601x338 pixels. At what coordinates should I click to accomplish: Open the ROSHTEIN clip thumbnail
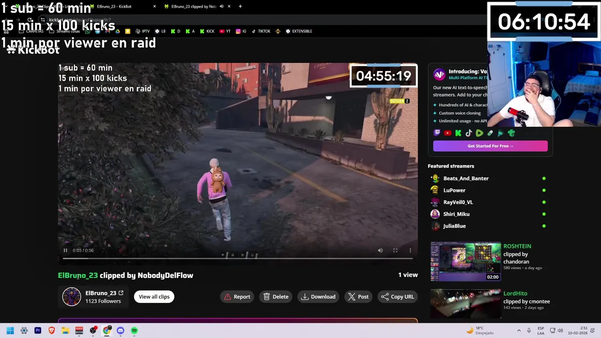466,261
